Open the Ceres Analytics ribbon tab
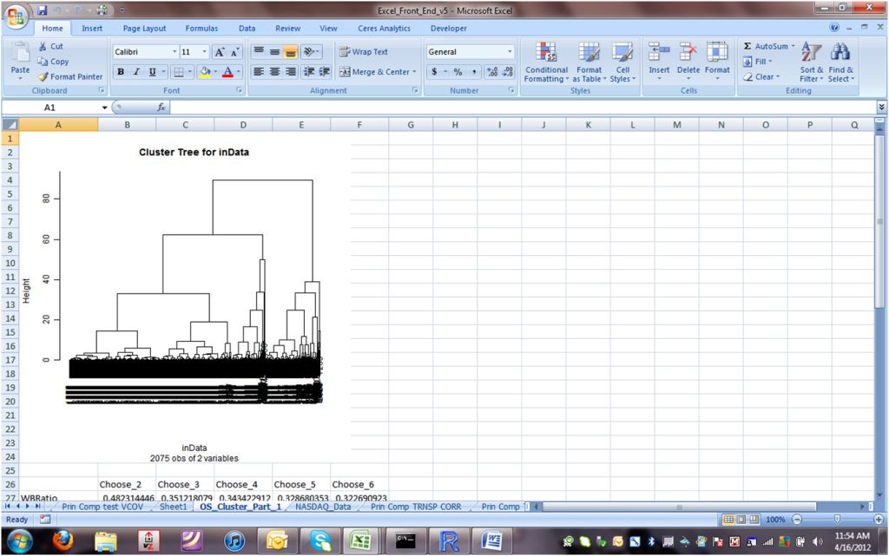This screenshot has width=889, height=556. pos(384,29)
